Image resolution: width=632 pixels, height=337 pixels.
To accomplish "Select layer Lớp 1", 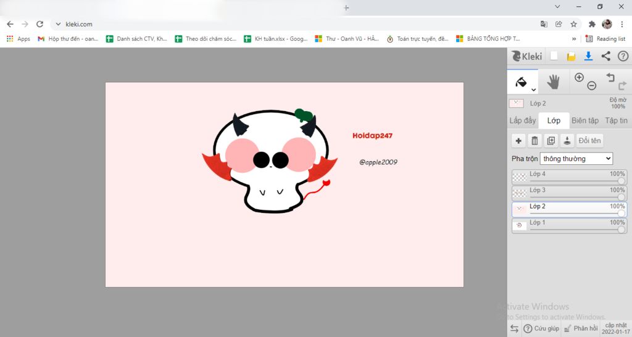I will pyautogui.click(x=570, y=226).
